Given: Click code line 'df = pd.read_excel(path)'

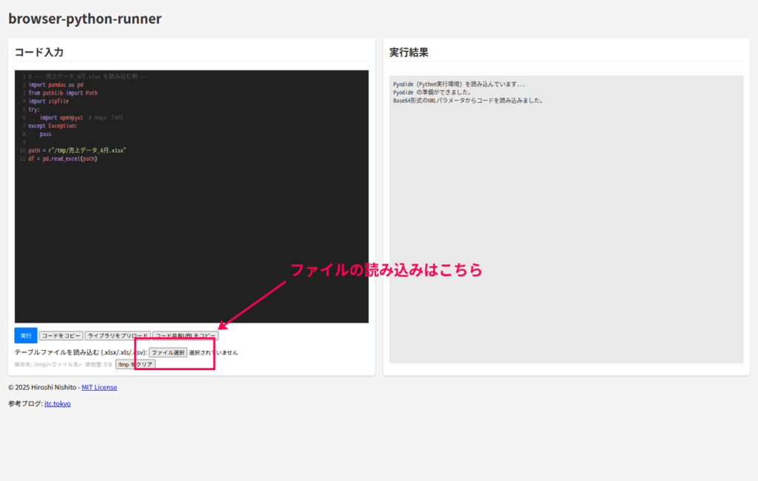Looking at the screenshot, I should [x=63, y=158].
